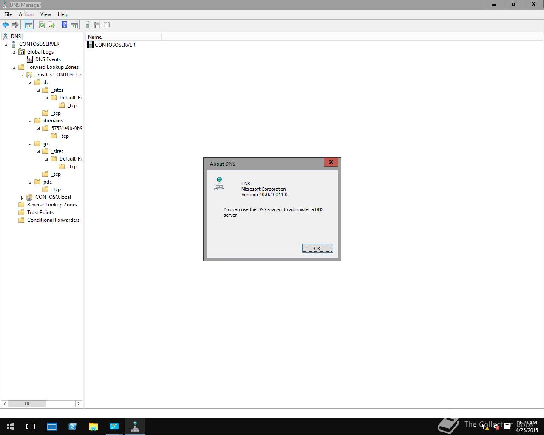Collapse the domains folder node
Image resolution: width=544 pixels, height=435 pixels.
pos(30,121)
